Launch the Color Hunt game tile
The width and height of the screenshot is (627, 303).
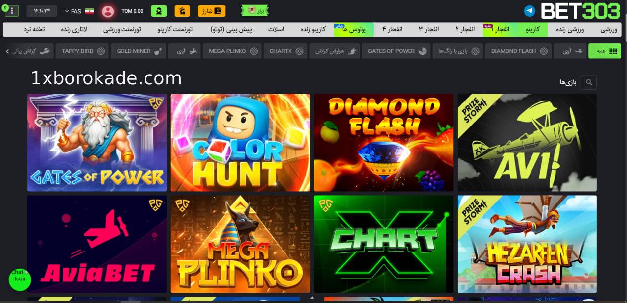pos(240,143)
